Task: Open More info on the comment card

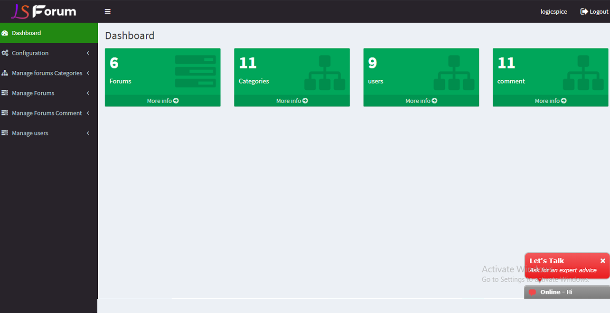Action: (x=551, y=101)
